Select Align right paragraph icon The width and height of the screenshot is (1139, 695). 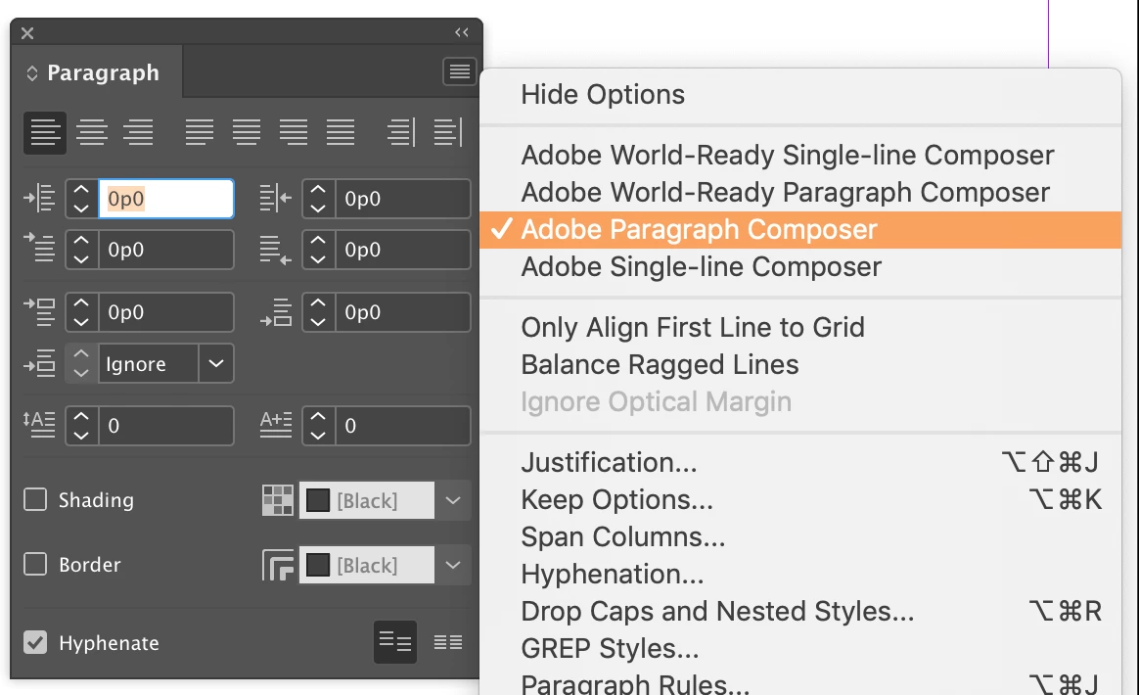[138, 133]
